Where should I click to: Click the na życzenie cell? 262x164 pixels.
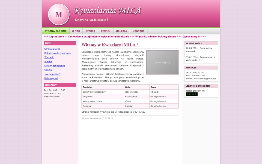click(136, 96)
